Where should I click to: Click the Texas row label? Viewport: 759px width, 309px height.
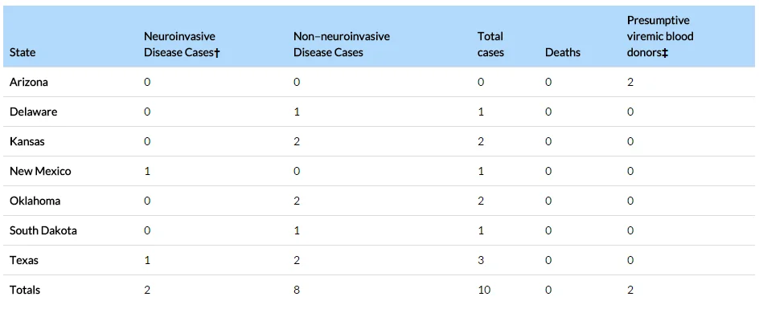tap(24, 260)
